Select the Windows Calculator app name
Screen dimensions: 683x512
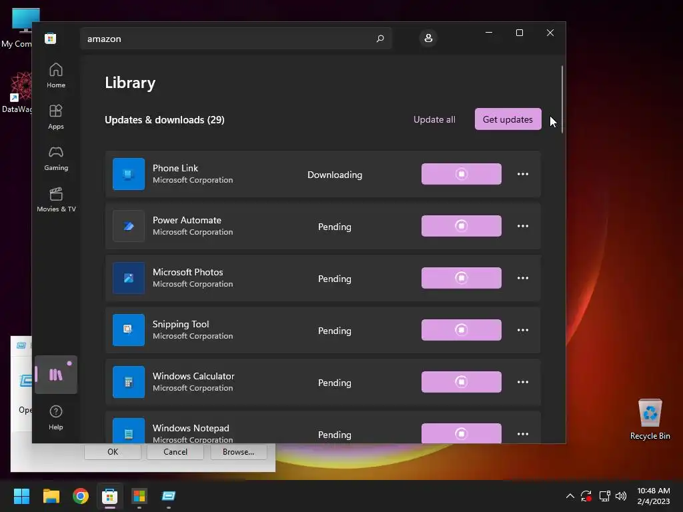tap(193, 376)
